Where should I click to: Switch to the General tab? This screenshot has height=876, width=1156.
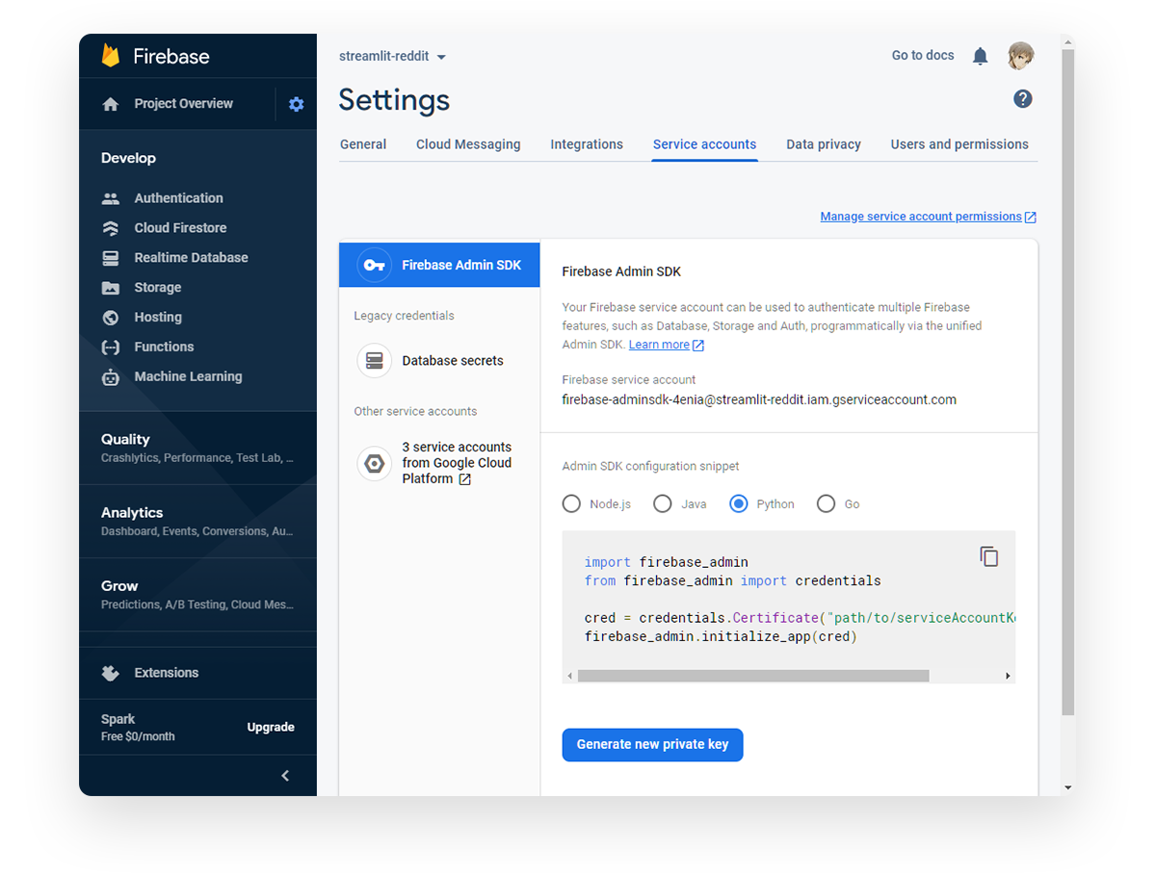[x=363, y=144]
